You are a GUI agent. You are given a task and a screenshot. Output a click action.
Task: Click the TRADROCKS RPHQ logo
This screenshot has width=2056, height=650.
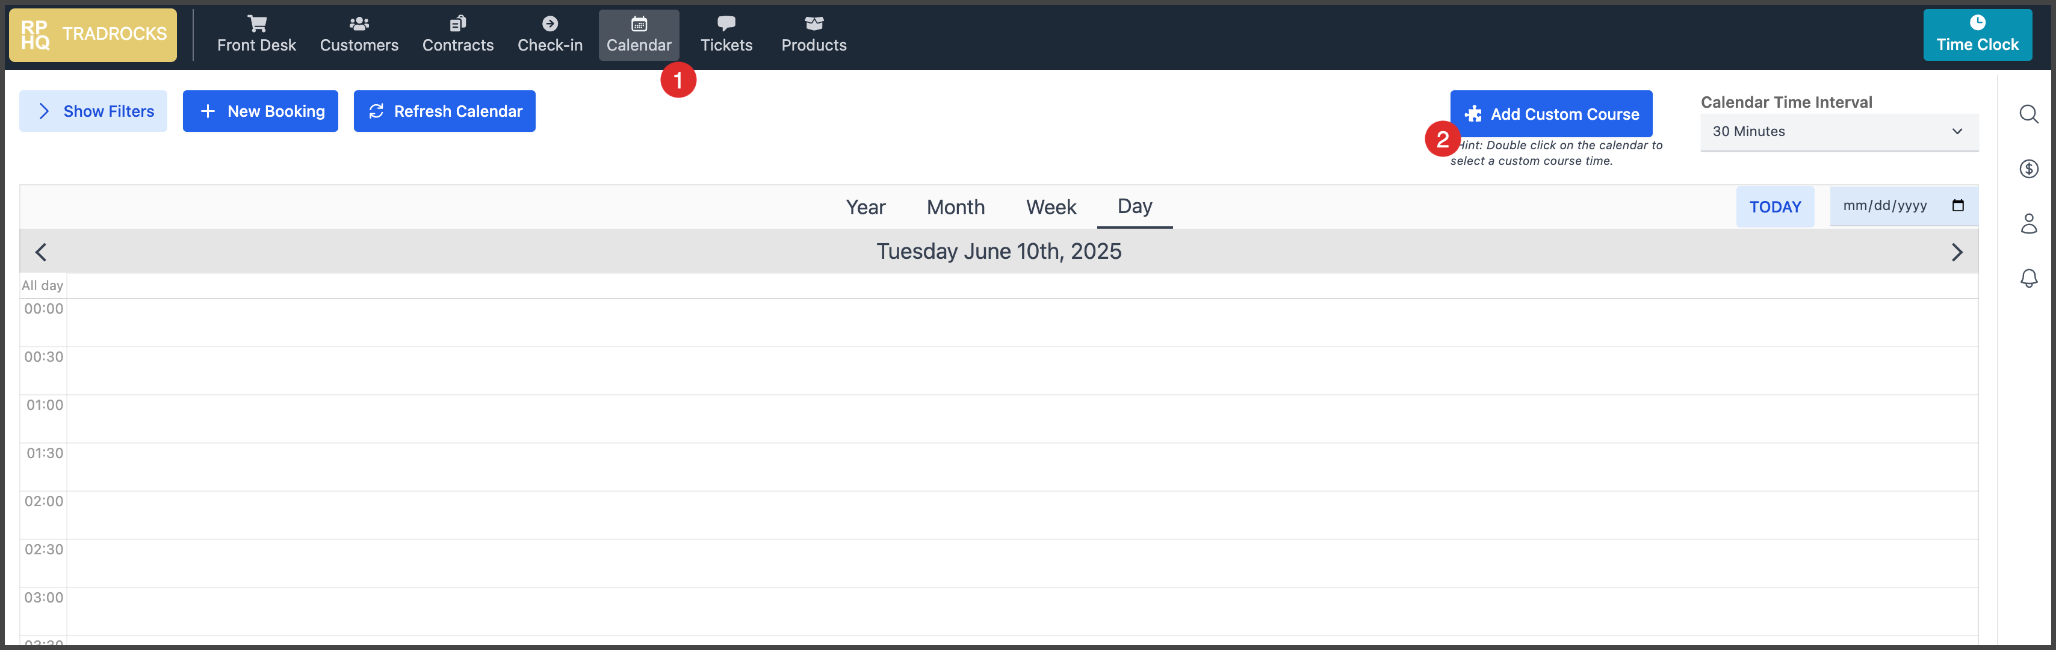pyautogui.click(x=93, y=34)
